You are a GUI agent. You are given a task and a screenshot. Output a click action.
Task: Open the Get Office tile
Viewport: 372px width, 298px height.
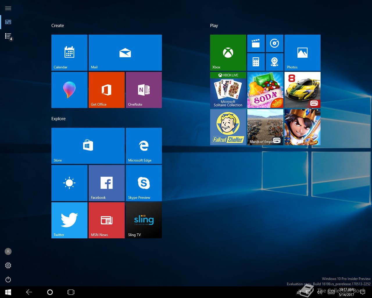click(107, 90)
